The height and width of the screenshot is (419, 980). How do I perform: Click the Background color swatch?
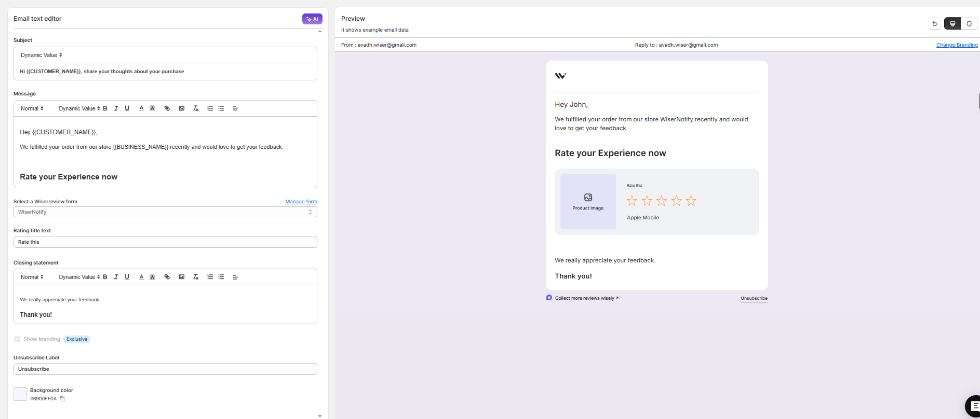click(20, 394)
